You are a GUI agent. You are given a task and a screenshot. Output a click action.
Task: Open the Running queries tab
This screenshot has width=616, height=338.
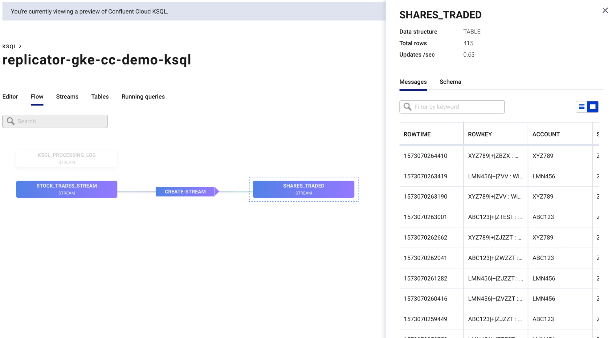point(143,97)
